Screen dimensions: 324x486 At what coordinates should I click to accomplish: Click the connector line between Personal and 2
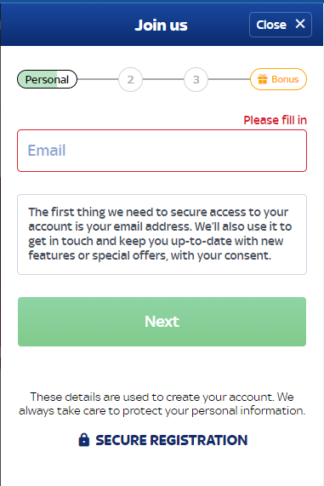pyautogui.click(x=98, y=79)
